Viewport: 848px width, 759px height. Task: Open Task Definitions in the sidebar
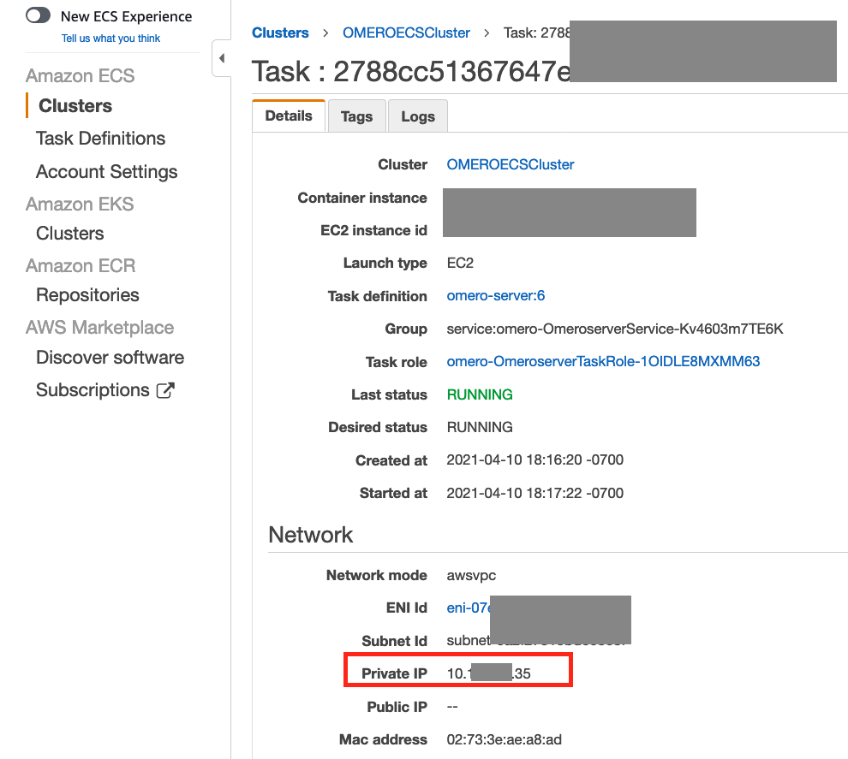coord(100,139)
